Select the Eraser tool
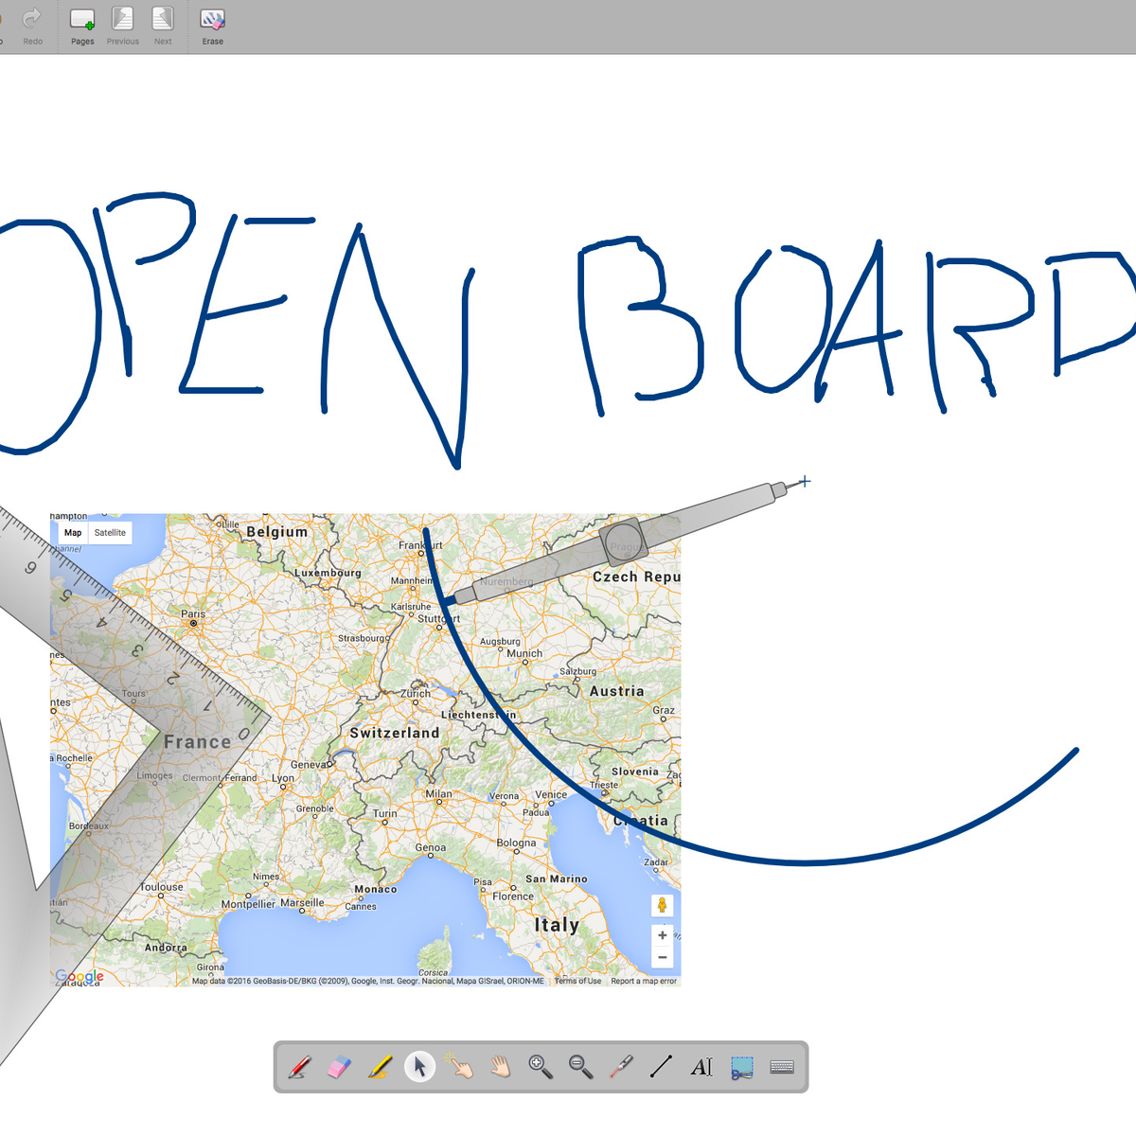This screenshot has width=1136, height=1136. click(339, 1067)
